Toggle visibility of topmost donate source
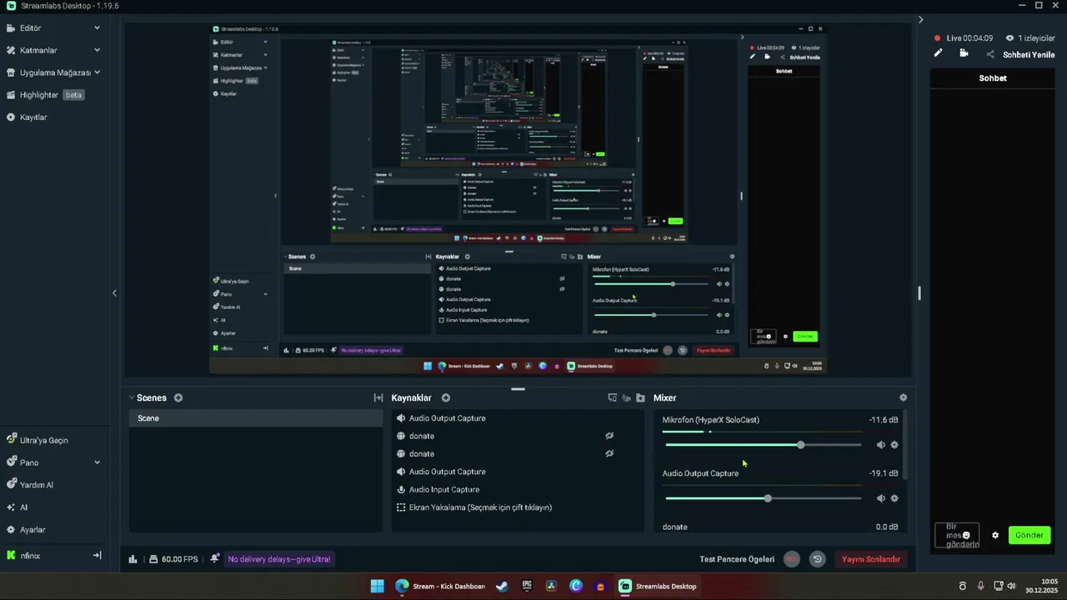This screenshot has height=600, width=1067. coord(609,436)
